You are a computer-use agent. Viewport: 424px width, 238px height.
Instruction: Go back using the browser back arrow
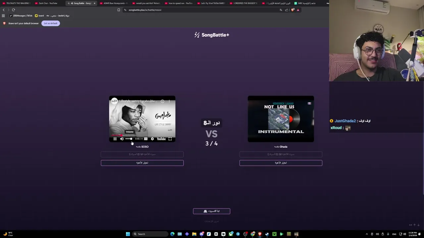pyautogui.click(x=4, y=10)
